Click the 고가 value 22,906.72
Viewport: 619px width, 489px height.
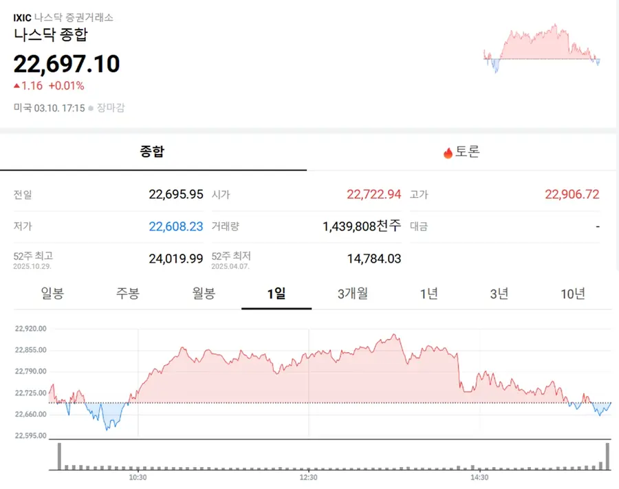tap(572, 194)
